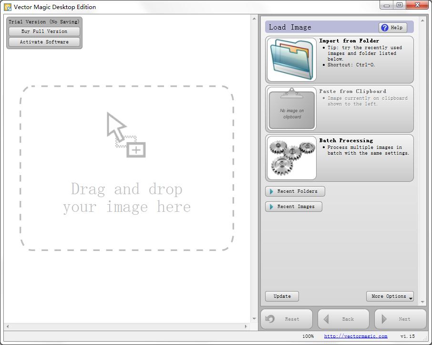Click the 100% zoom status text
The height and width of the screenshot is (345, 432).
[308, 336]
